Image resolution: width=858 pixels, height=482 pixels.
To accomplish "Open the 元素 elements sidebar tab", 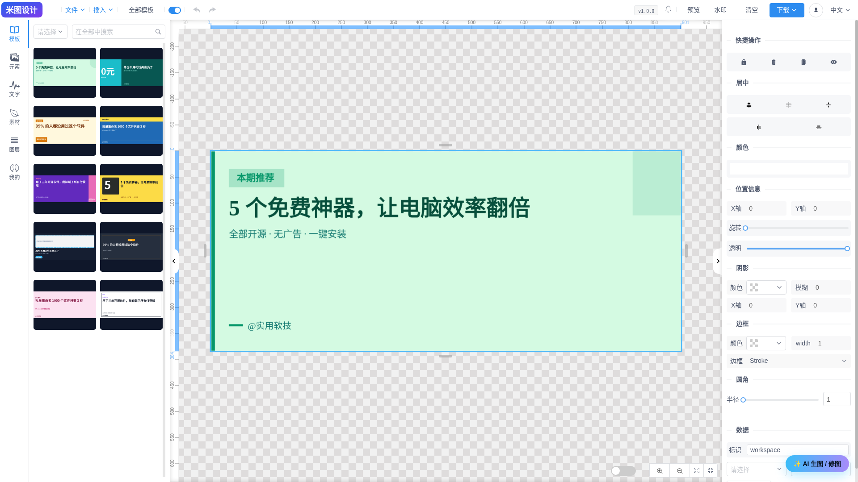I will tap(14, 62).
